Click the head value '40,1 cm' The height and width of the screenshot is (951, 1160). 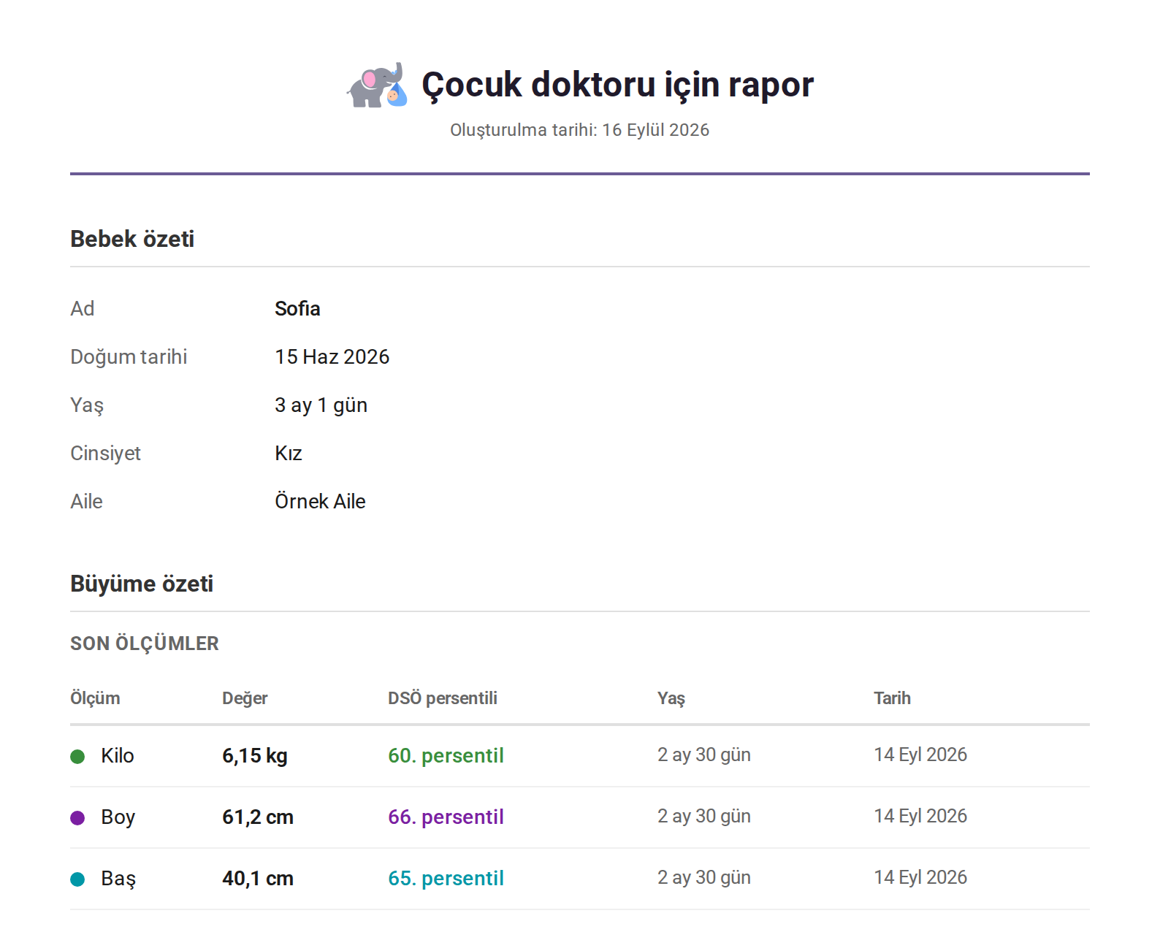click(258, 878)
